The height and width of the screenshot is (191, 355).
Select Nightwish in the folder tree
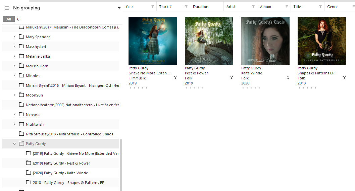coord(35,124)
